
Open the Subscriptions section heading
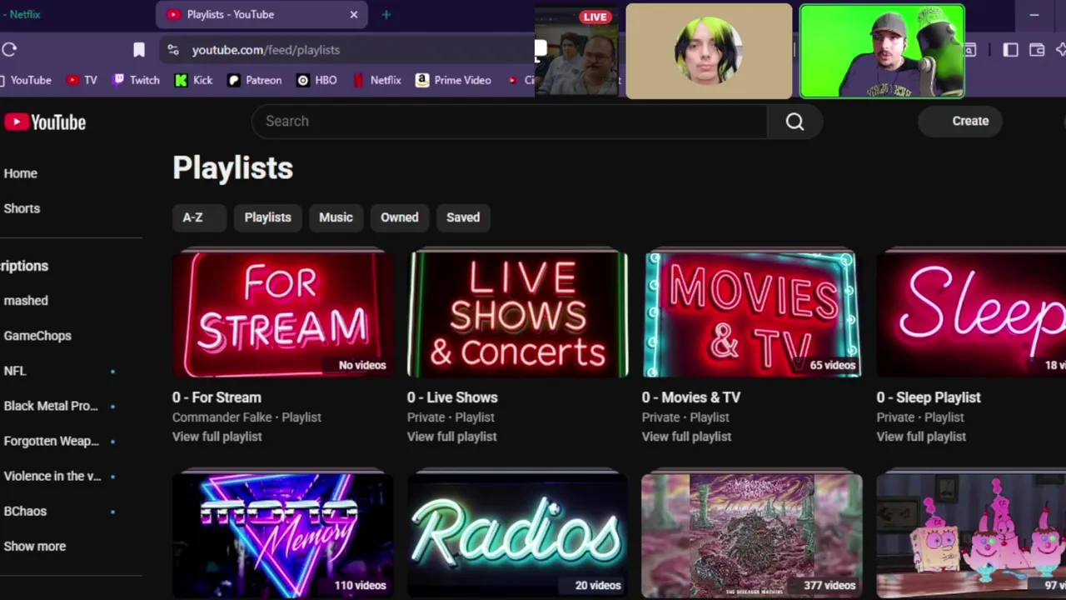25,266
